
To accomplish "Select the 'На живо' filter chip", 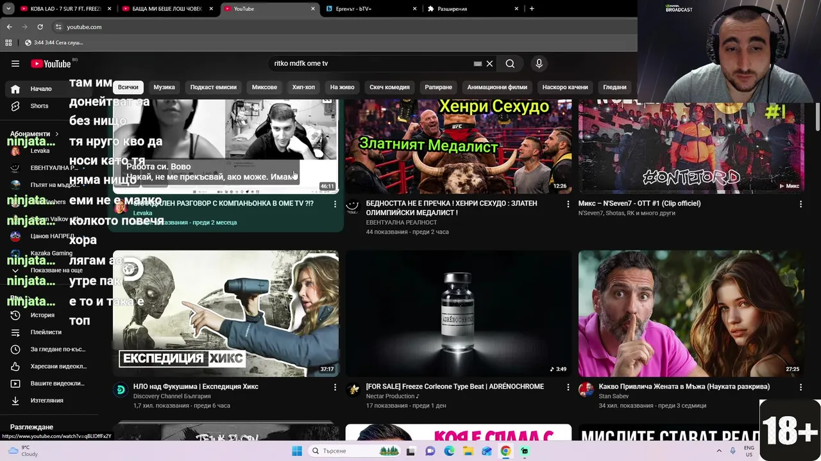I will [x=342, y=87].
